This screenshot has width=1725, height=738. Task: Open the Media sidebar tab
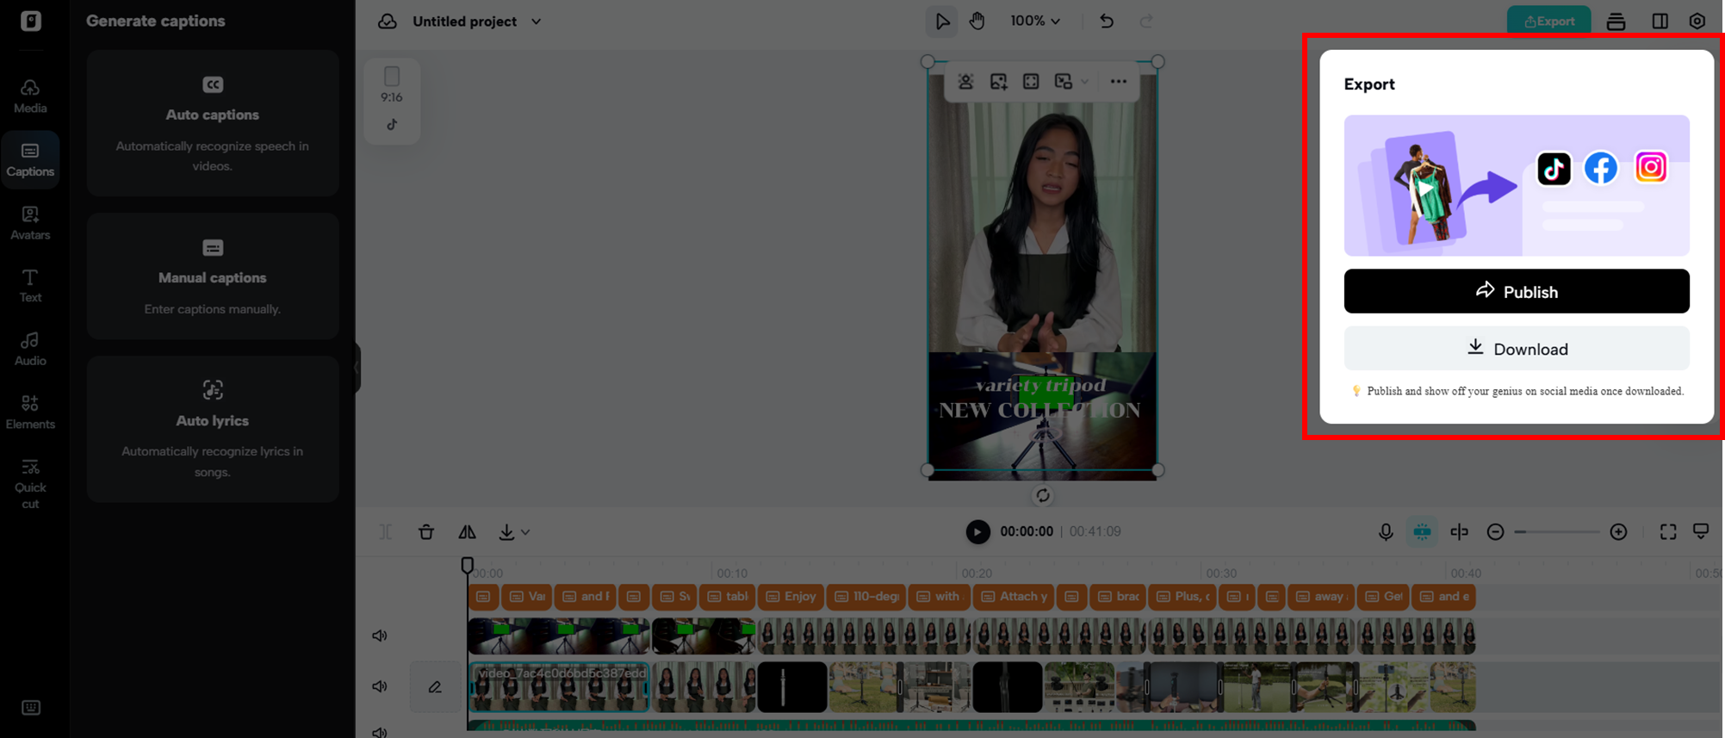[30, 96]
